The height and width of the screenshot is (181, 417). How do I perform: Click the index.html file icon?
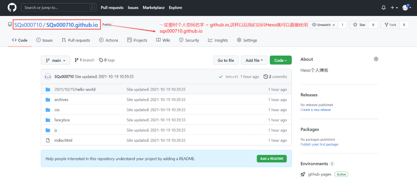(48, 140)
